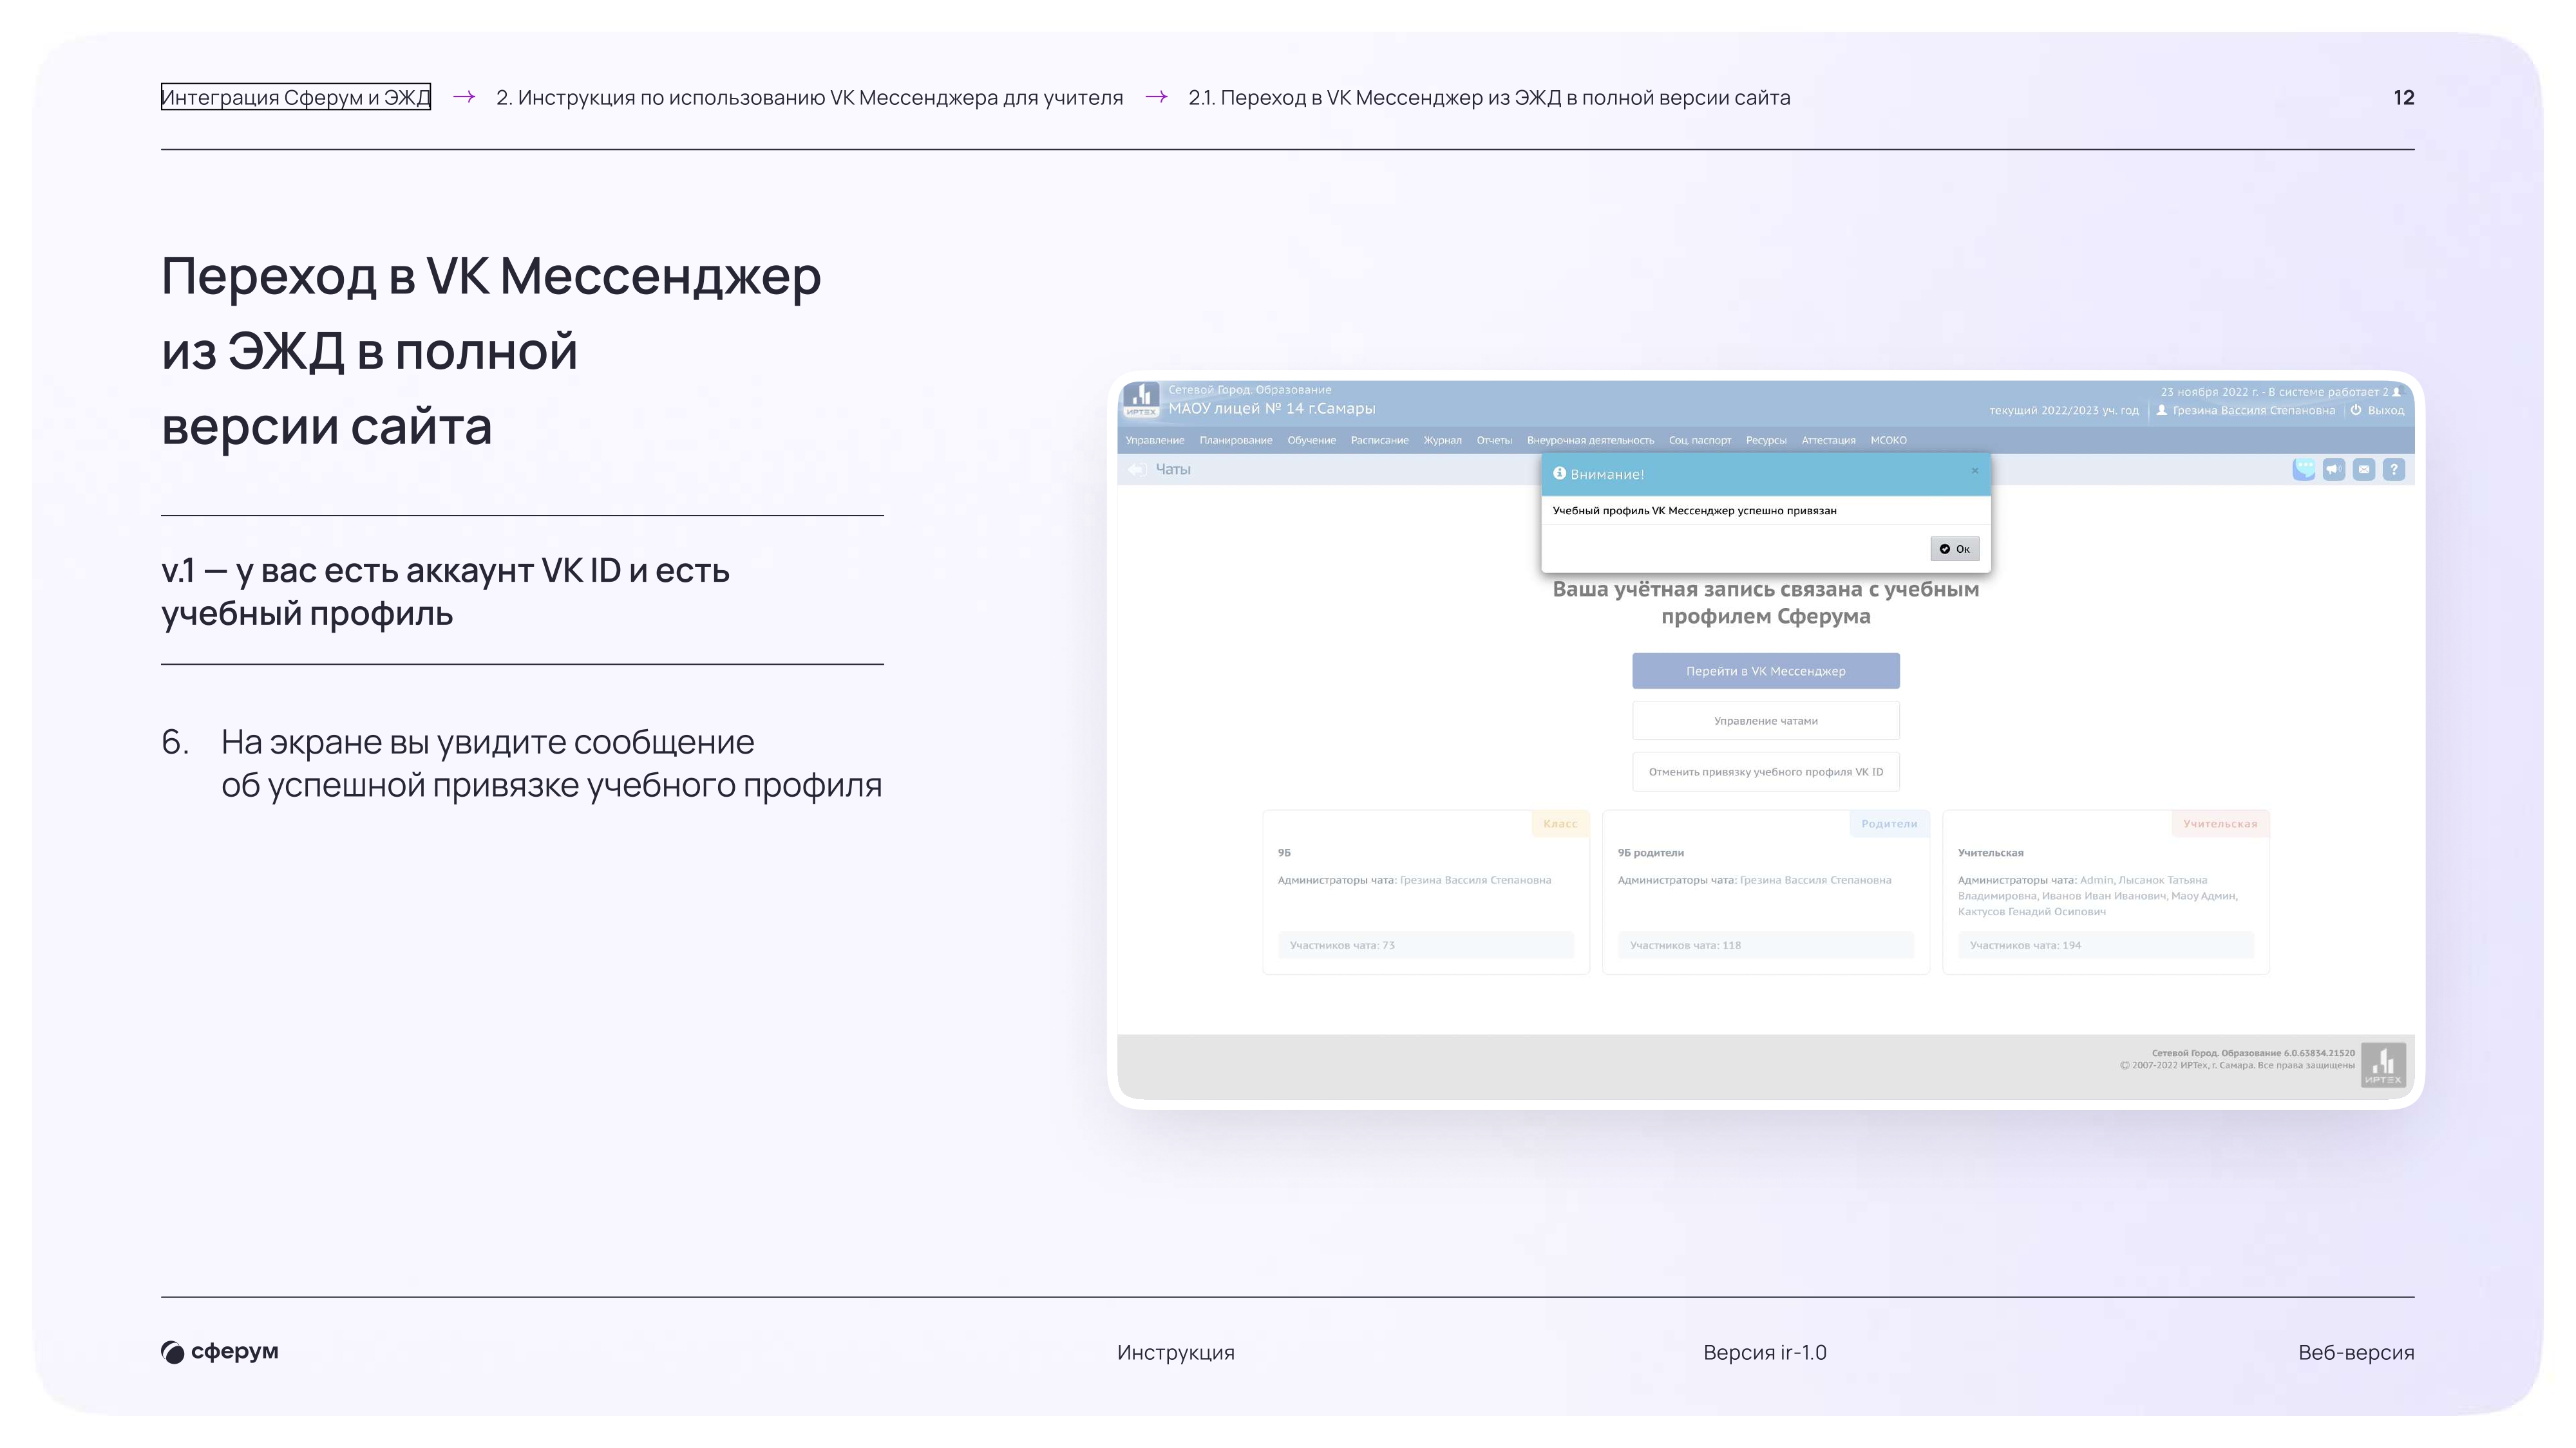Click the Учительская chat card title
This screenshot has width=2576, height=1448.
pos(1991,853)
